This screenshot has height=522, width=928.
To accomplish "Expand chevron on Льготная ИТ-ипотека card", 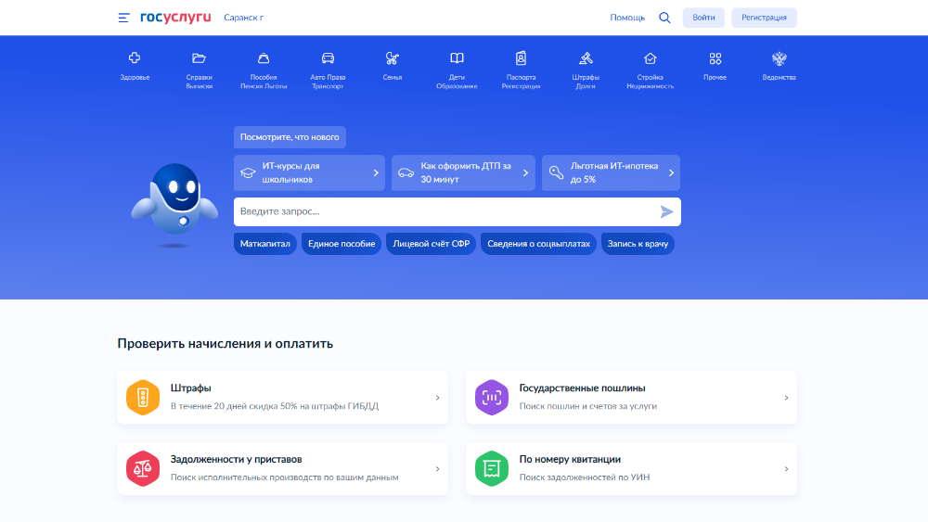I will click(x=671, y=172).
